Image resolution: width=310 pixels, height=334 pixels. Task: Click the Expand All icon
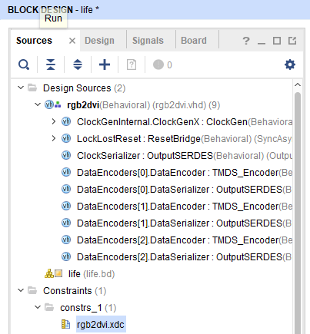click(x=78, y=64)
